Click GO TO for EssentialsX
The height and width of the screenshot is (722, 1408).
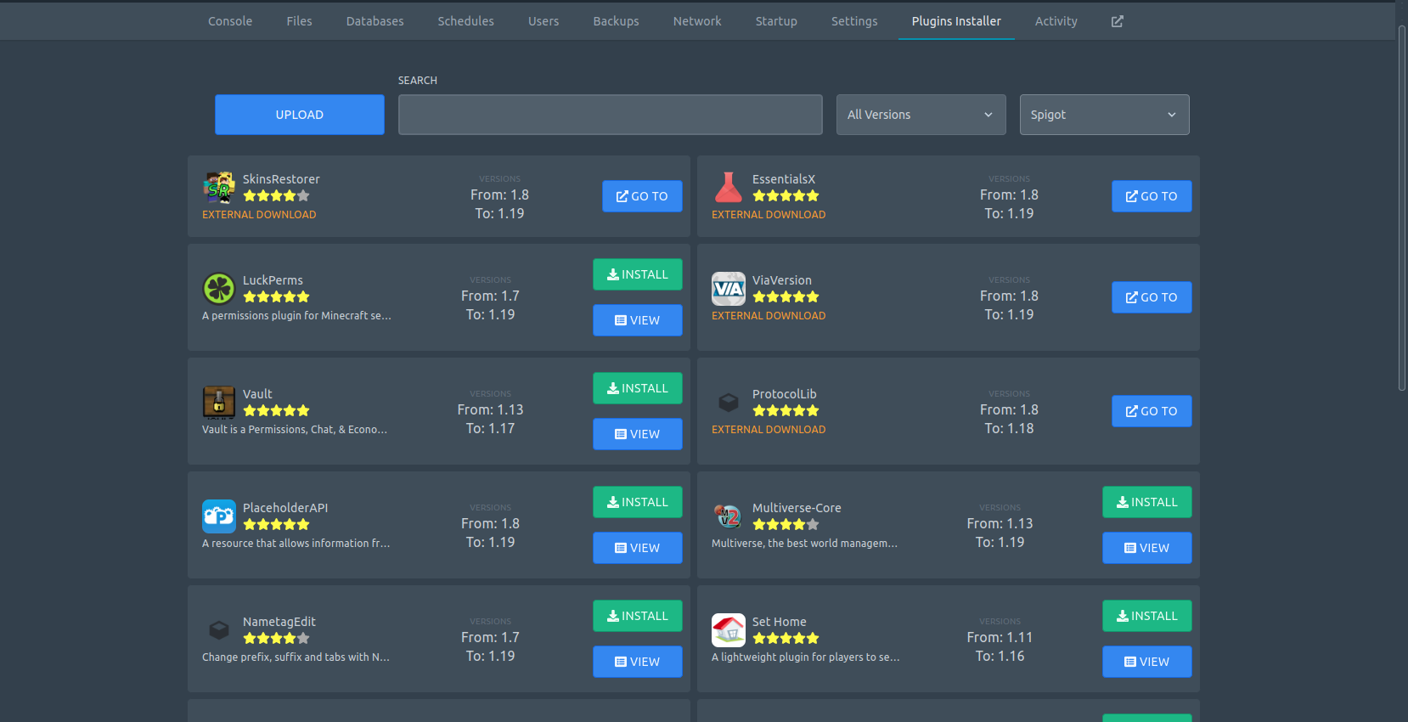click(x=1152, y=196)
